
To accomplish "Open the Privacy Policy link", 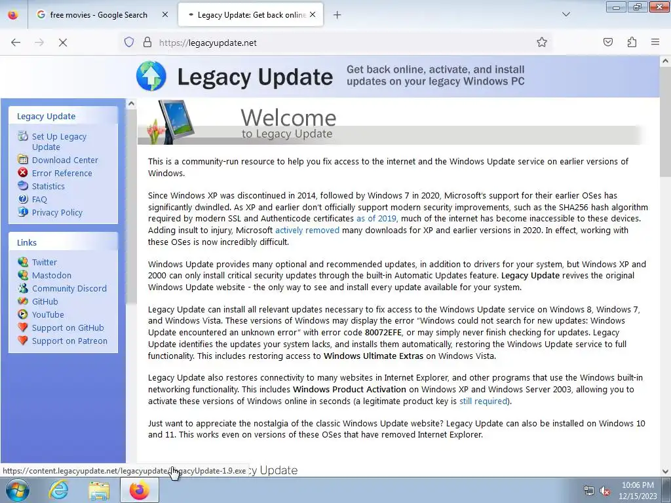I will click(57, 213).
